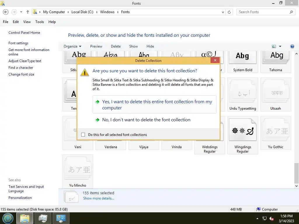The width and height of the screenshot is (299, 224).
Task: Click the network tray icon
Action: click(265, 218)
